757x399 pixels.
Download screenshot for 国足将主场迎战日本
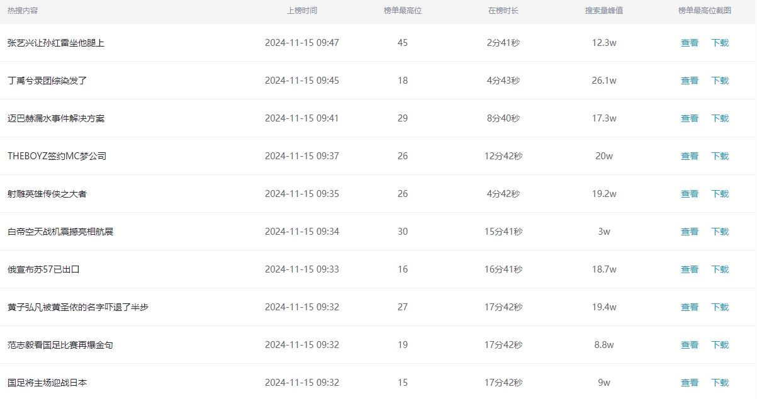click(720, 383)
